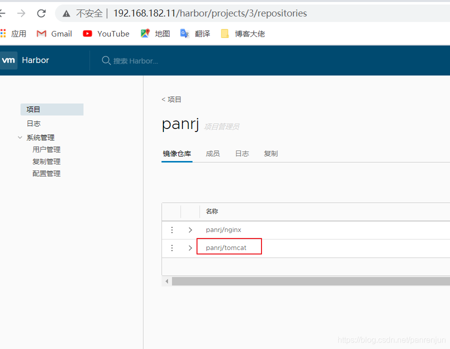Image resolution: width=450 pixels, height=349 pixels.
Task: Open the Gmail bookmark
Action: click(x=54, y=34)
